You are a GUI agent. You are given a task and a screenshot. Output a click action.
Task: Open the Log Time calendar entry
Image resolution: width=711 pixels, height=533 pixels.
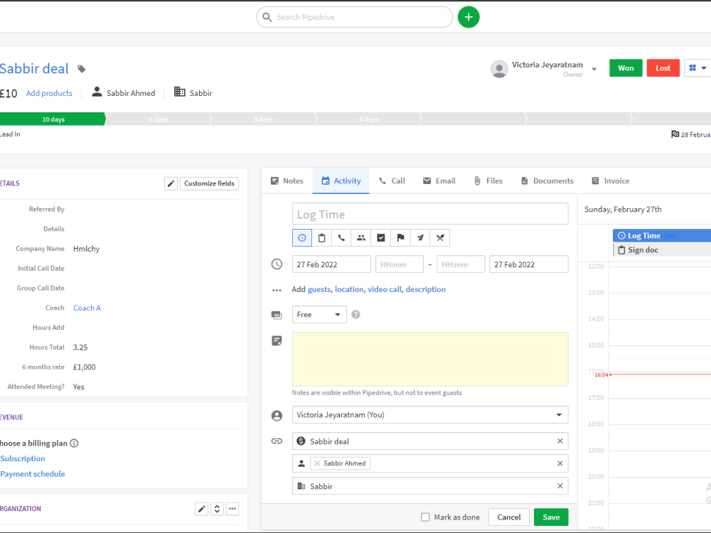click(662, 236)
